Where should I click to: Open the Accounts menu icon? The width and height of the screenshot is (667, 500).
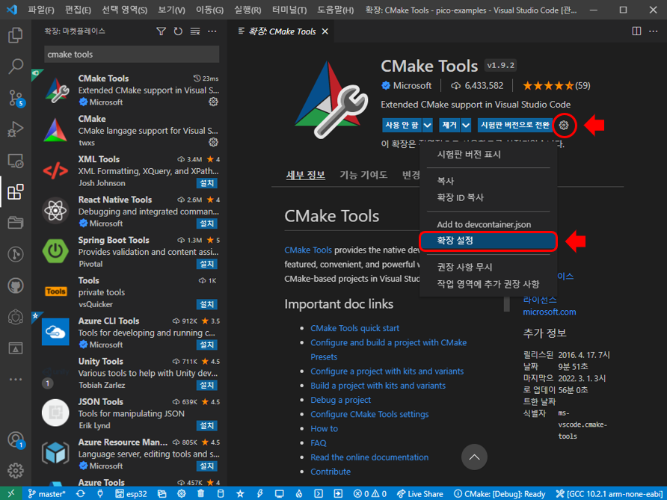click(15, 439)
